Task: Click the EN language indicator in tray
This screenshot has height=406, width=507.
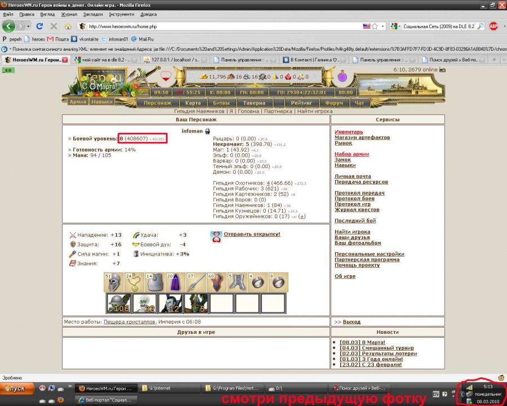Action: (x=436, y=394)
